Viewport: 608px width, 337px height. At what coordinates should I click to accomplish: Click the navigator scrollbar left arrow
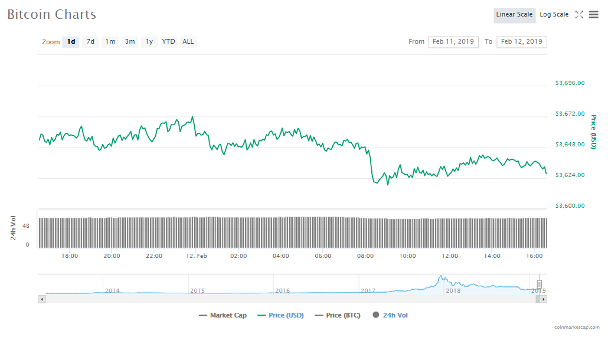41,299
